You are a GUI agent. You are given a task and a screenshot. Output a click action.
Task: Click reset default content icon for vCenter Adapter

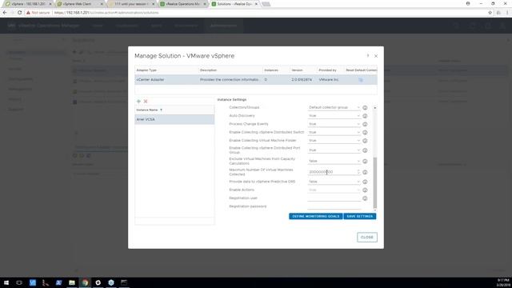tap(361, 80)
